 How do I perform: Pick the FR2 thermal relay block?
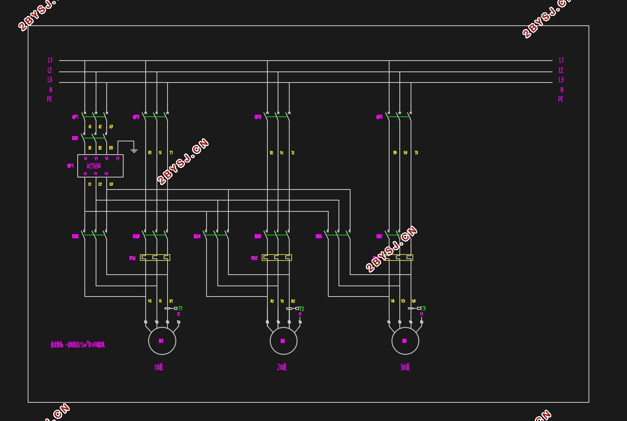pos(277,257)
